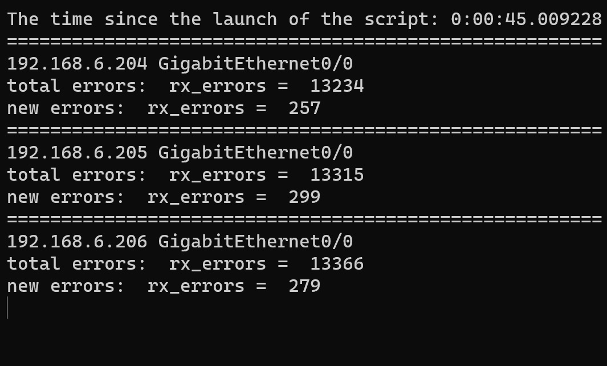Viewport: 607px width, 366px height.
Task: Click GigabitEthernet0/0 next to 192.168.6.205
Action: (255, 153)
